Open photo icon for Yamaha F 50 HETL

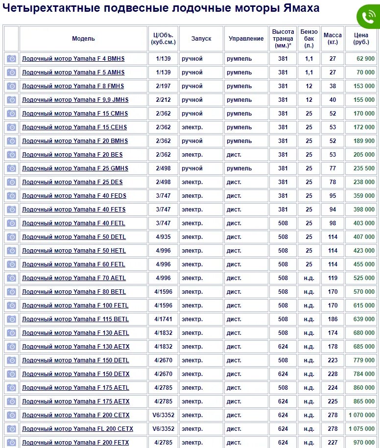[x=11, y=251]
